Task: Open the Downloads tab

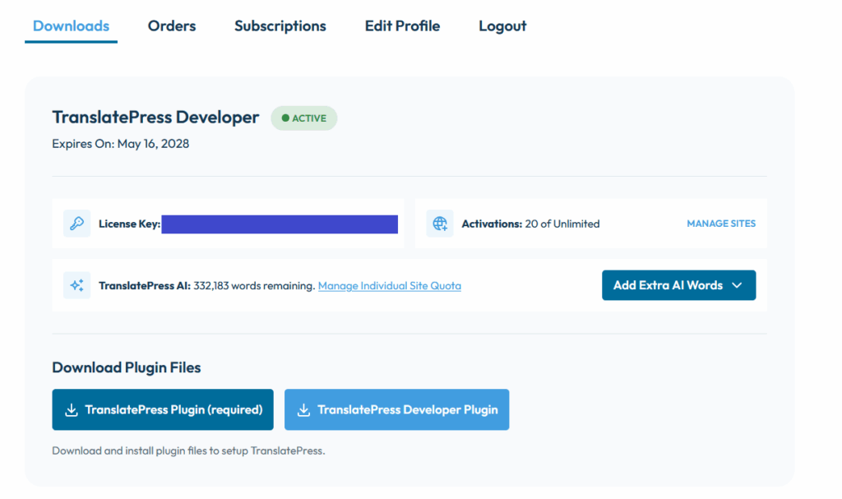Action: (x=71, y=25)
